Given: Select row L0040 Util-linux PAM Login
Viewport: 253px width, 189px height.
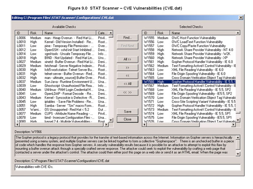Looking at the screenshot, I should coord(62,90).
